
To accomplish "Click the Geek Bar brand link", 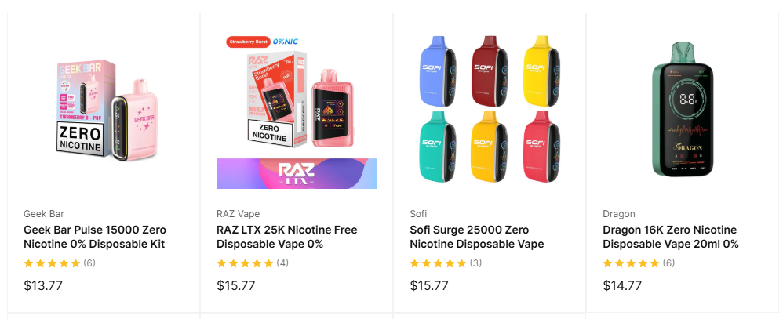I will (44, 214).
